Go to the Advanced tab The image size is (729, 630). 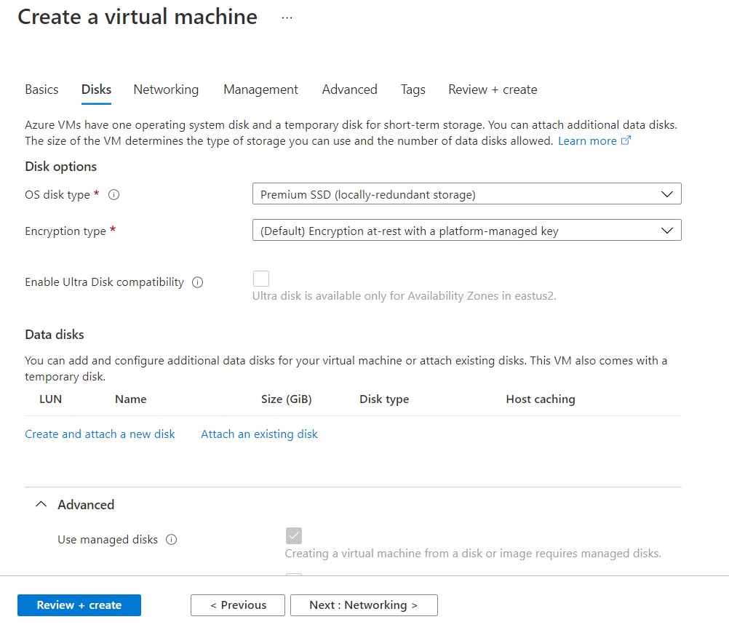tap(349, 89)
